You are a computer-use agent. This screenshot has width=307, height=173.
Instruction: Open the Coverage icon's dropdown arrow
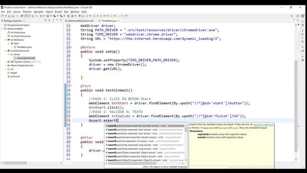tap(58, 16)
